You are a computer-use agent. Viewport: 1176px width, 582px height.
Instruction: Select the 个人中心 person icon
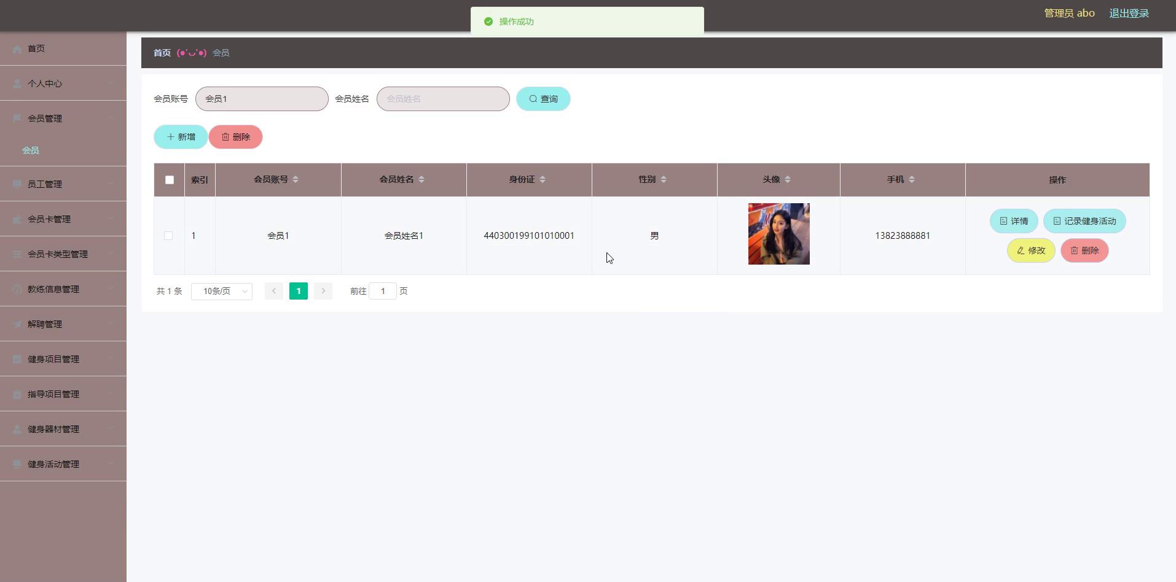[17, 83]
